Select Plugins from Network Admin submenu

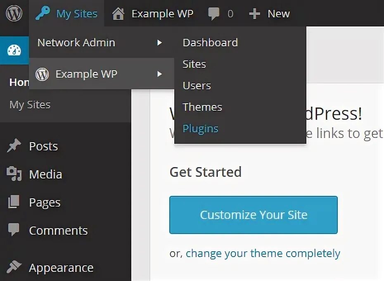tap(200, 129)
